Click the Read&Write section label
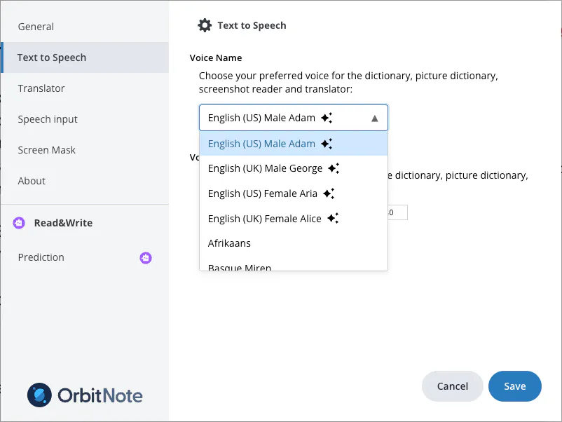This screenshot has height=422, width=562. [x=64, y=223]
